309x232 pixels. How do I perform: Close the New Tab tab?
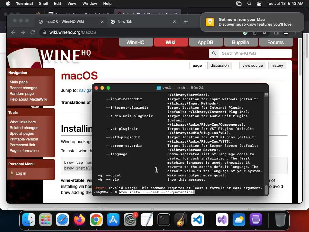(174, 22)
